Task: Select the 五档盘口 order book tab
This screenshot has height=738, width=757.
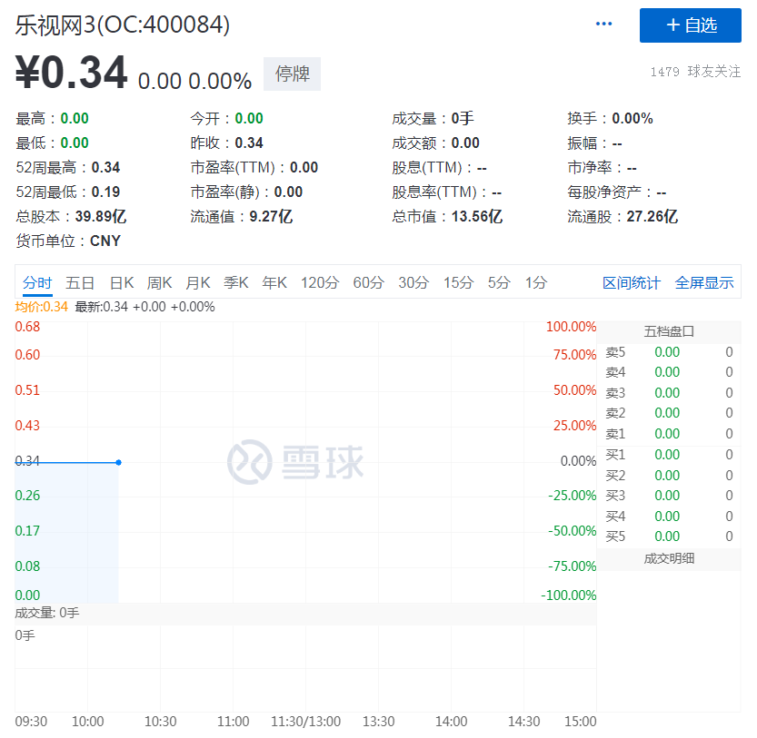Action: 669,332
